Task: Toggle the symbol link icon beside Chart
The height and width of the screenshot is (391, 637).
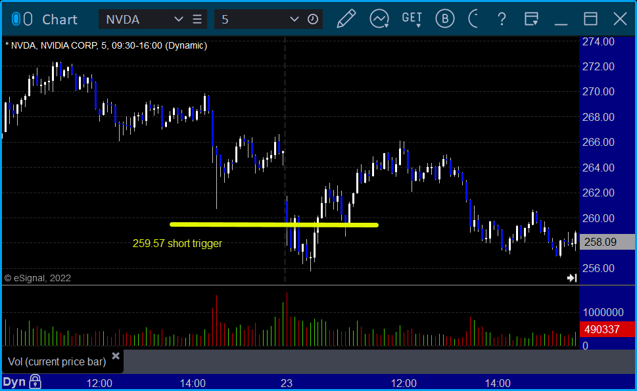Action: pos(22,19)
